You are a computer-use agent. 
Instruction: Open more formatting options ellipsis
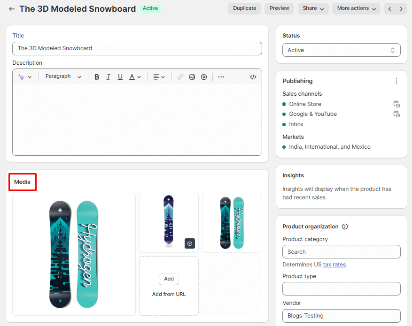[221, 77]
